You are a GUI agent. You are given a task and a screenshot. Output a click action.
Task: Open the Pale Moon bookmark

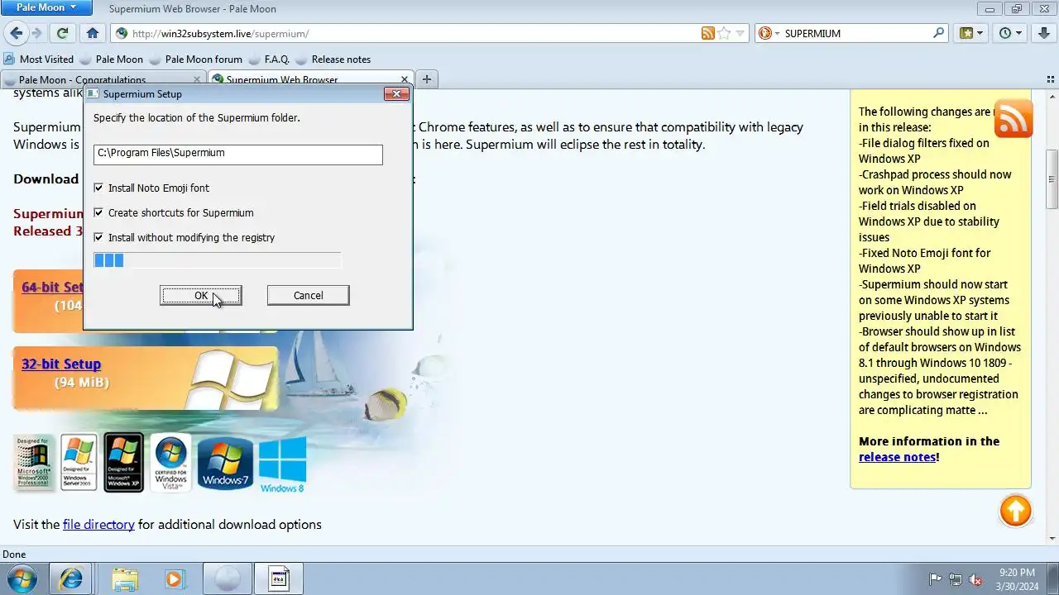click(111, 59)
